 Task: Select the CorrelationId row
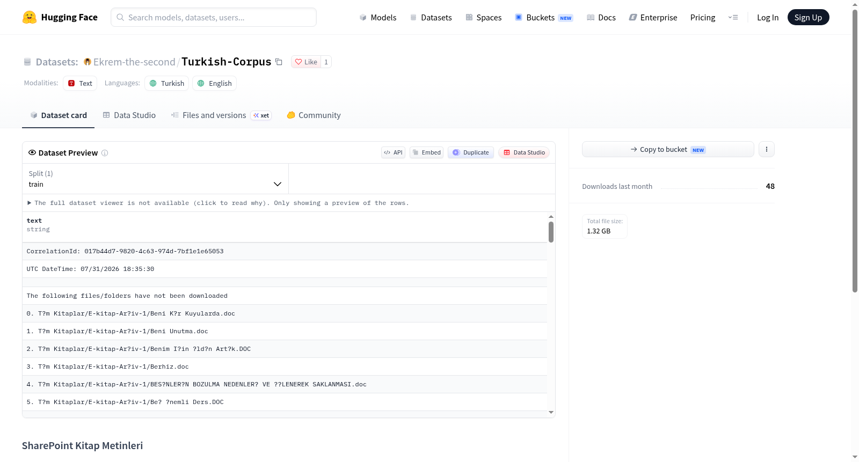pos(285,251)
